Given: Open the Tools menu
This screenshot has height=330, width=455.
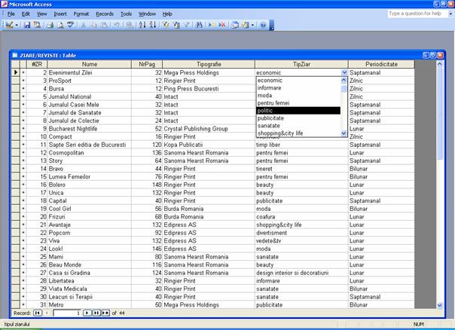Looking at the screenshot, I should [126, 14].
